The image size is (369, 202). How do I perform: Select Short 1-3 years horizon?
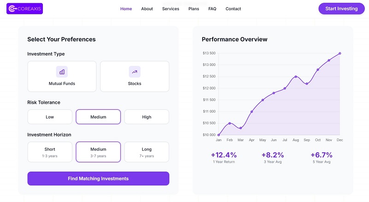[50, 152]
